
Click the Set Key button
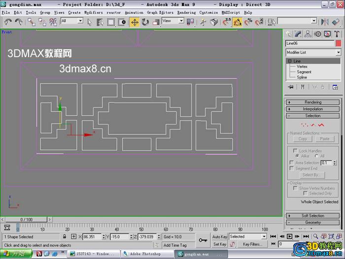point(219,244)
